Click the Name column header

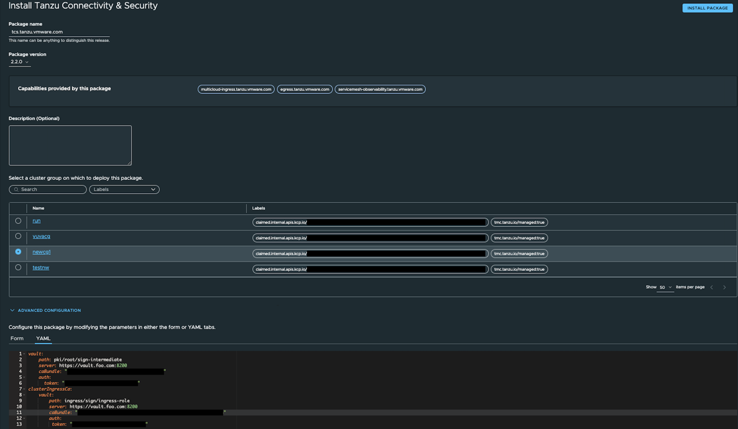(38, 208)
